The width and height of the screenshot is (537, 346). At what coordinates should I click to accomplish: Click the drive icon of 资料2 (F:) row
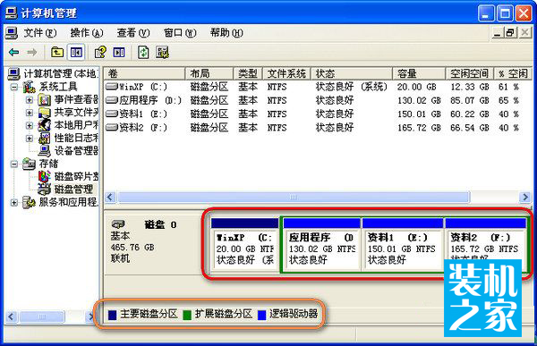point(112,127)
